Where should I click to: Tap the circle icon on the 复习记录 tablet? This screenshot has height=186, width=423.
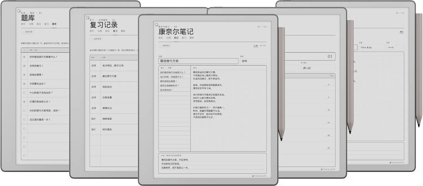pyautogui.click(x=88, y=18)
